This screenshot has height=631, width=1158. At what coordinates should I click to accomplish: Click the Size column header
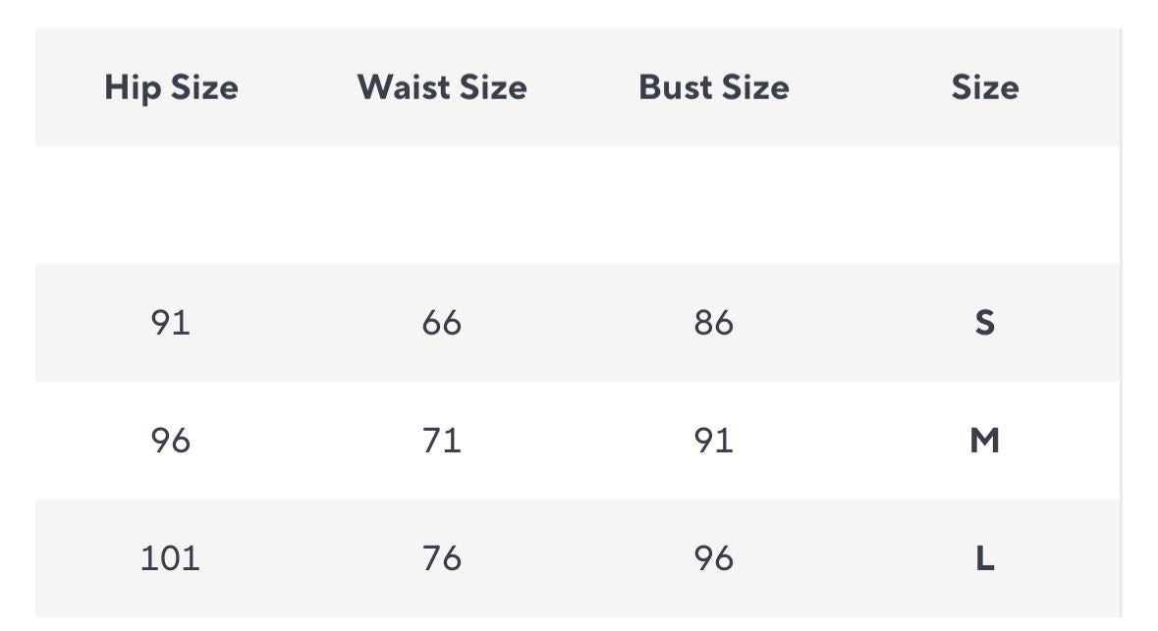point(985,87)
